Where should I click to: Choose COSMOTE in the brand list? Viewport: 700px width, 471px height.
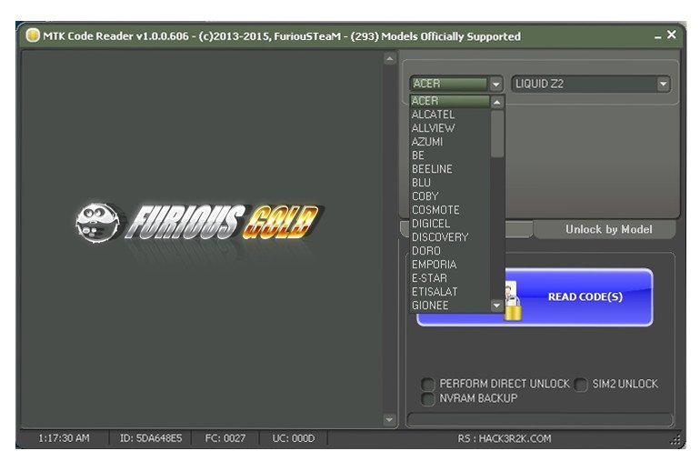[x=450, y=210]
